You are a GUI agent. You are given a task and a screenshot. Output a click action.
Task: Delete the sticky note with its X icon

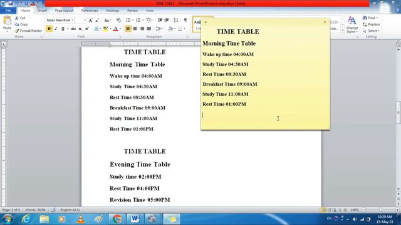pyautogui.click(x=325, y=22)
